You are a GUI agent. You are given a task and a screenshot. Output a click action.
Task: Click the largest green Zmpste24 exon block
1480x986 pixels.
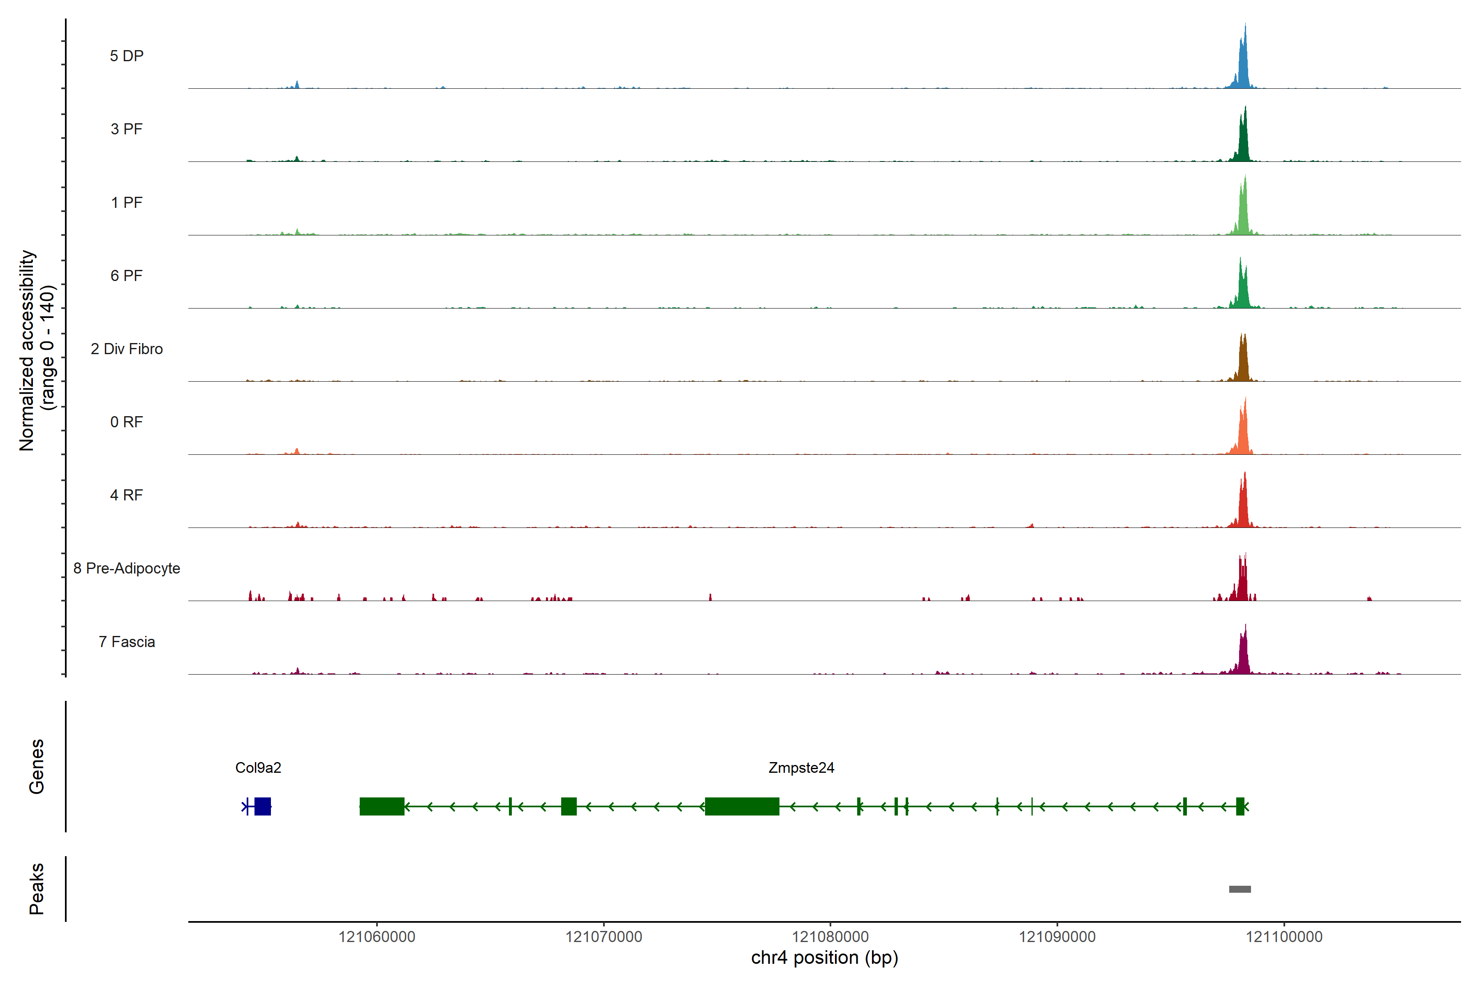[742, 806]
